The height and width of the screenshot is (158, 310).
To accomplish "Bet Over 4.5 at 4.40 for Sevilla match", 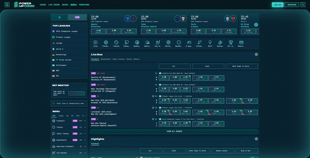I will click(x=200, y=78).
